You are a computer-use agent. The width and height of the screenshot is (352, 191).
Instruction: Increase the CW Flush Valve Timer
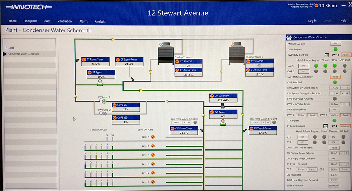[x=347, y=104]
